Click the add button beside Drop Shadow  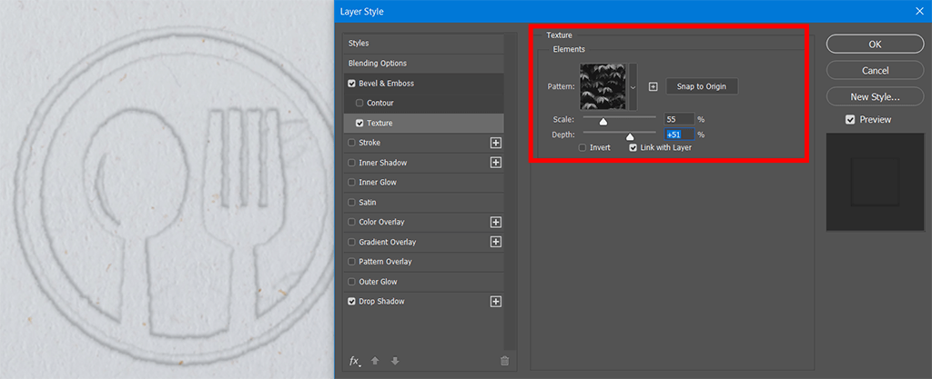click(x=496, y=302)
